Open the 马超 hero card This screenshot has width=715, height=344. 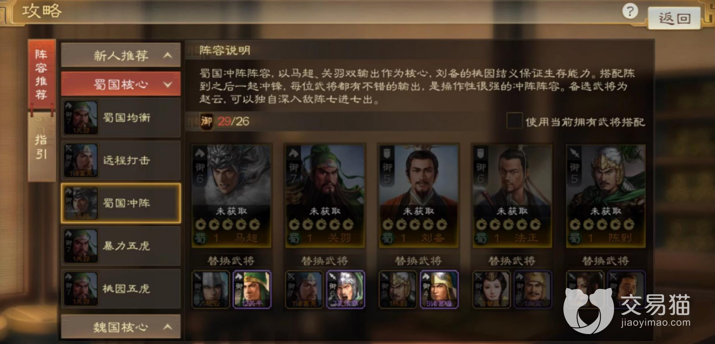pos(232,196)
